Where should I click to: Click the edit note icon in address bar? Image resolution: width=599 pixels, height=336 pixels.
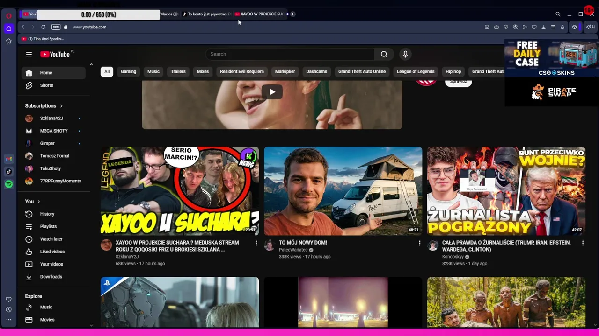pos(487,27)
